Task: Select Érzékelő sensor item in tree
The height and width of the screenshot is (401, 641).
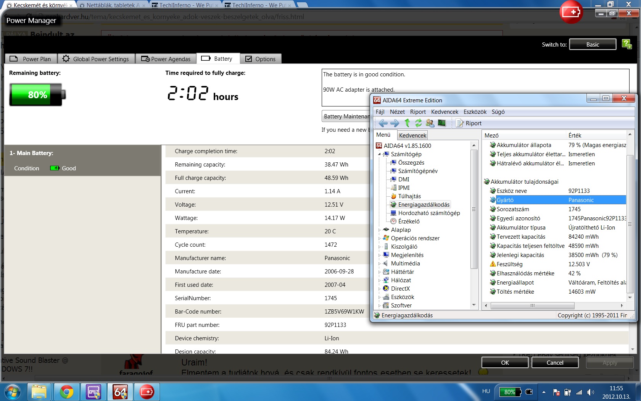Action: point(405,221)
